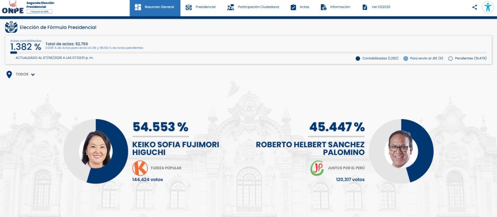
Task: Click the FUERZA POPULAR party label
Action: pos(166,168)
